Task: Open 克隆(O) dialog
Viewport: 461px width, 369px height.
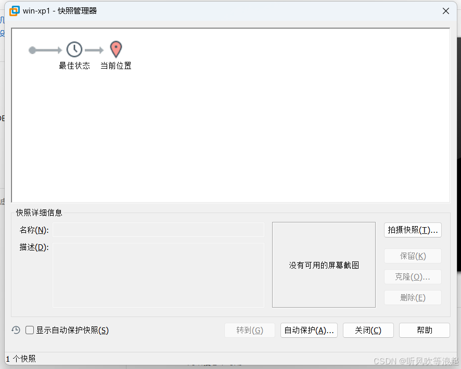Action: coord(413,276)
